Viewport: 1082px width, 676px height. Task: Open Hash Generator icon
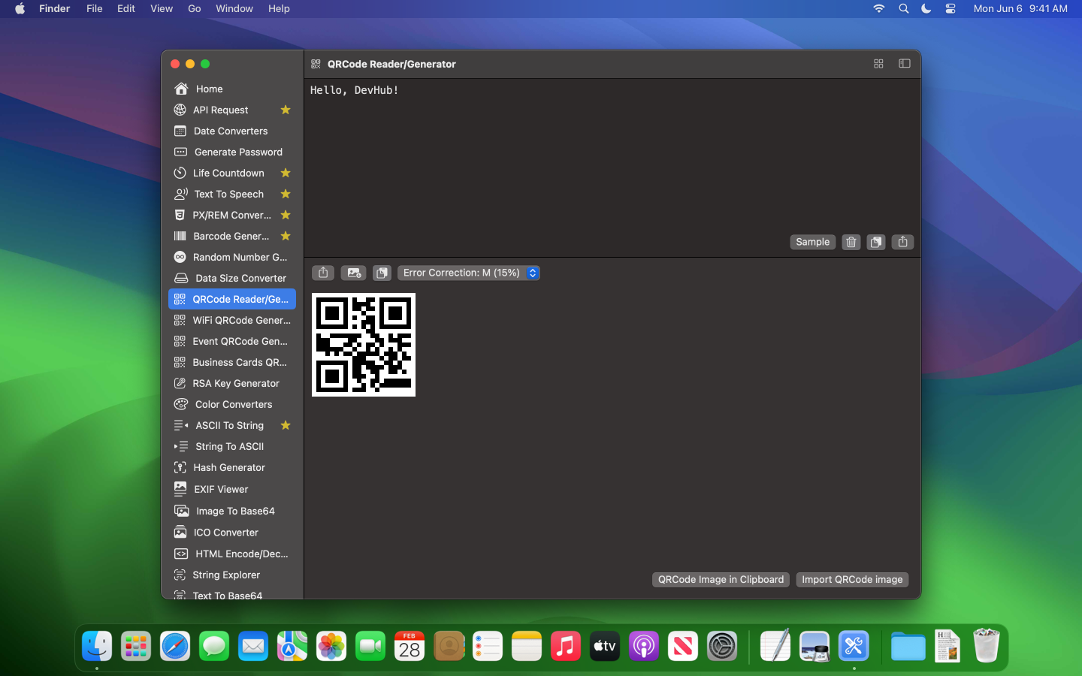[180, 467]
